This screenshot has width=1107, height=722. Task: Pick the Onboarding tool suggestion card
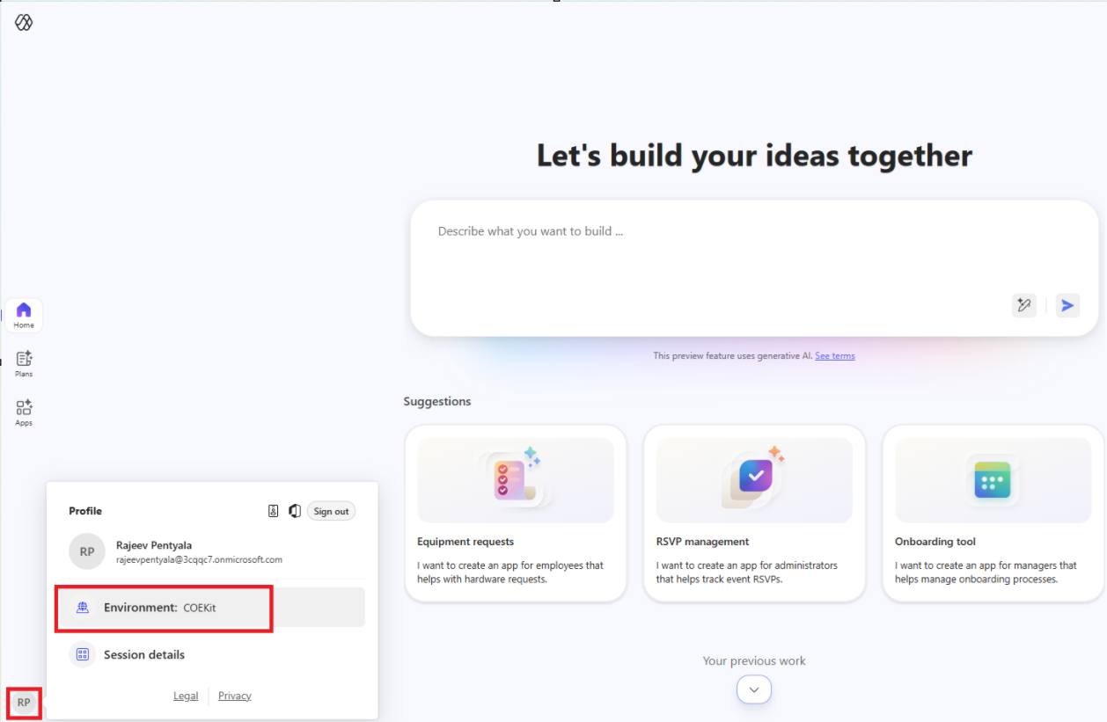[993, 513]
